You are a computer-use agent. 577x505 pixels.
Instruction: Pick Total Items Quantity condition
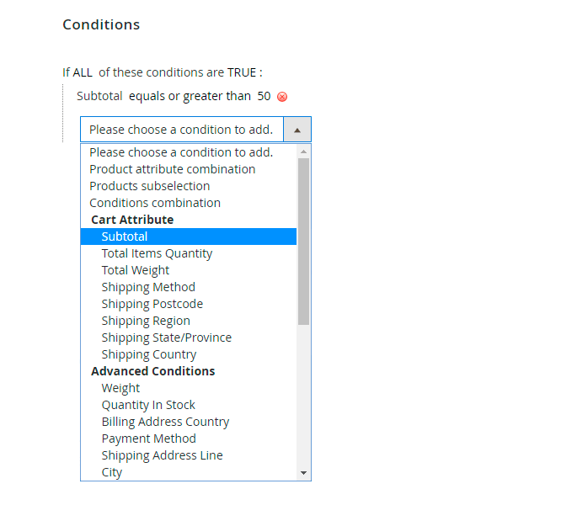(x=157, y=253)
